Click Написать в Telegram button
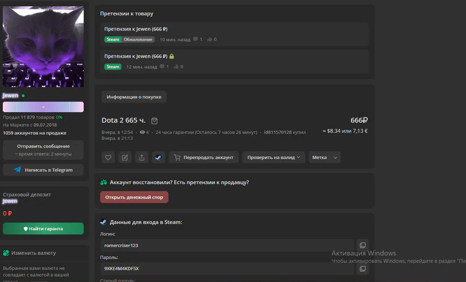Image resolution: width=466 pixels, height=282 pixels. point(43,170)
